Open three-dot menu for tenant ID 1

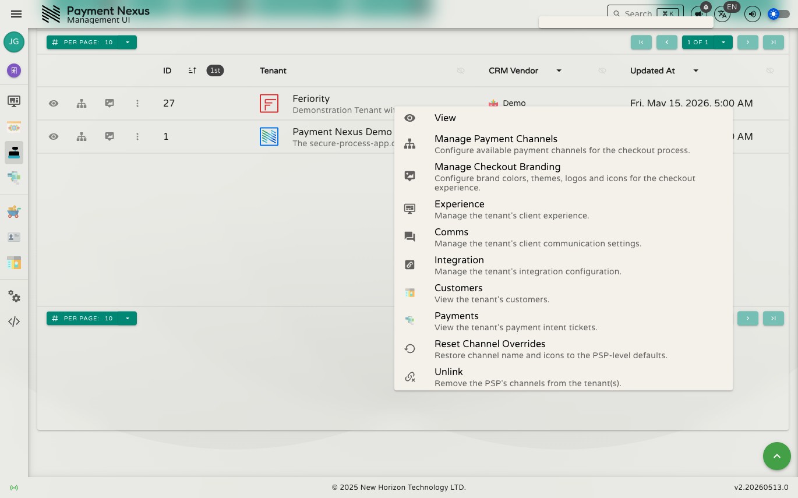137,136
